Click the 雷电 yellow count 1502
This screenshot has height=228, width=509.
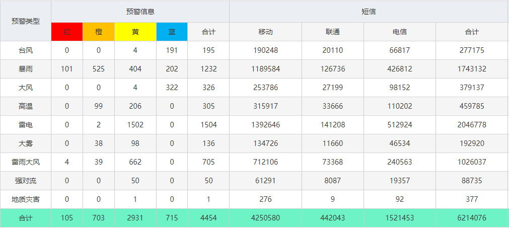[135, 125]
